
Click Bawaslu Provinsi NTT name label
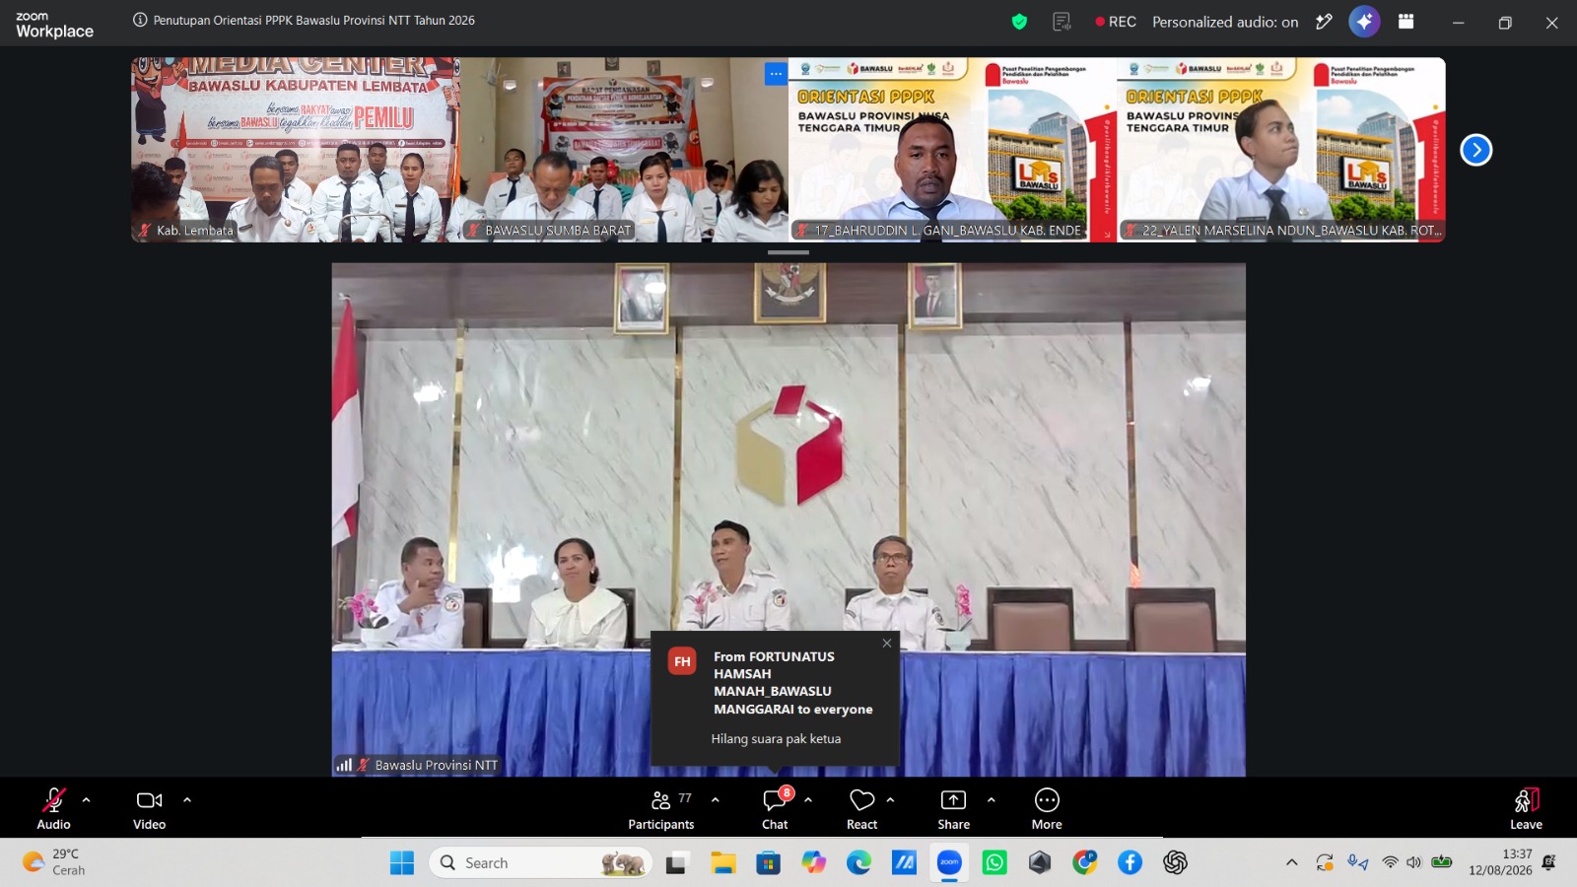tap(436, 765)
